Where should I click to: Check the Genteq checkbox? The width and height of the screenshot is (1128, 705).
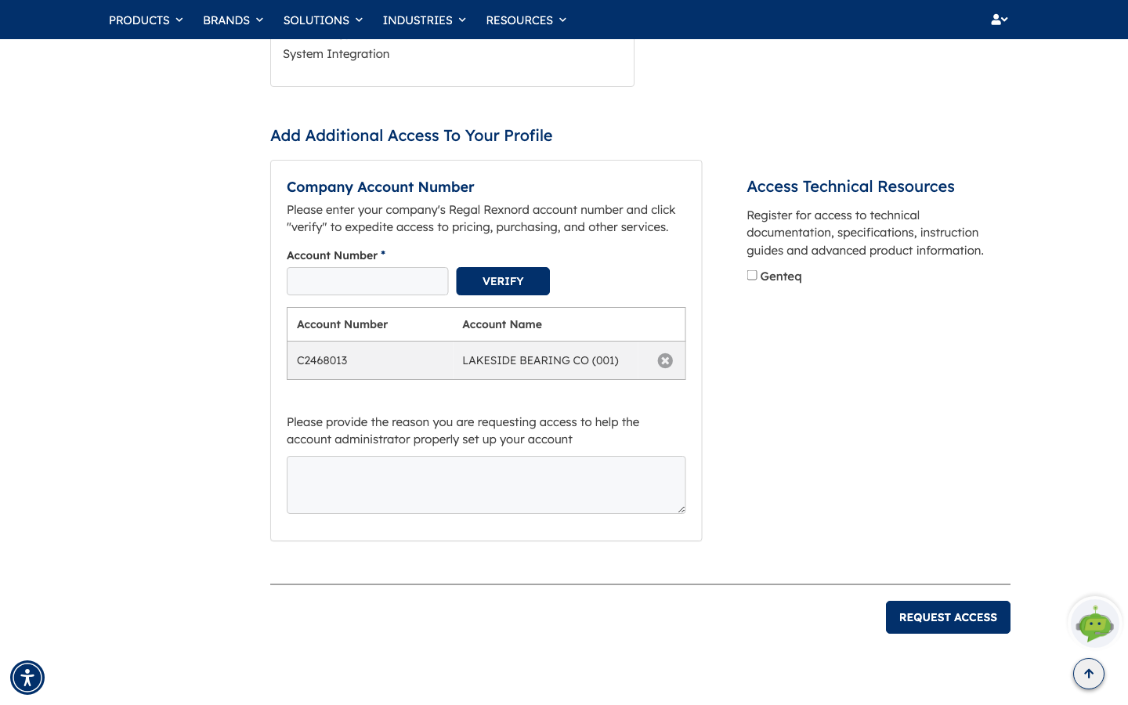pos(752,276)
